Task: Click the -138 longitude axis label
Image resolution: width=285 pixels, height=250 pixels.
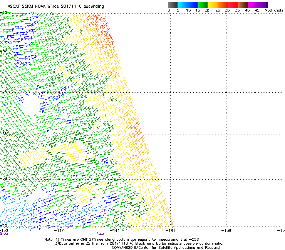Action: (x=226, y=230)
